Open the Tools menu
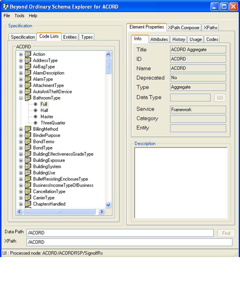 (x=19, y=16)
